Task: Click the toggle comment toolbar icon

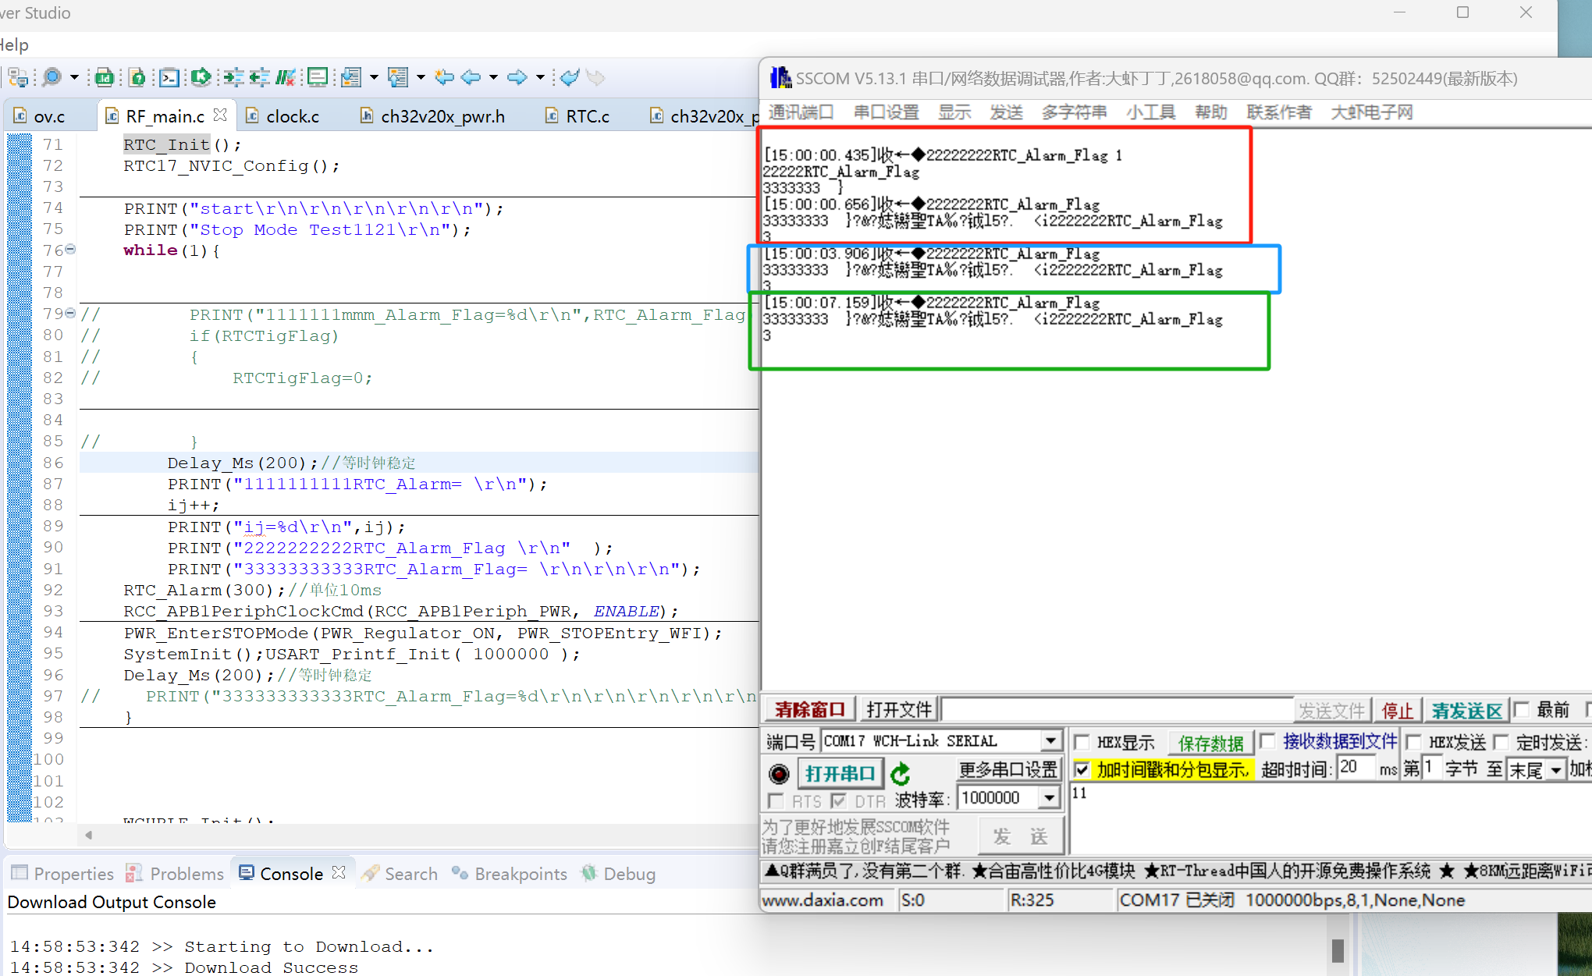Action: (286, 77)
